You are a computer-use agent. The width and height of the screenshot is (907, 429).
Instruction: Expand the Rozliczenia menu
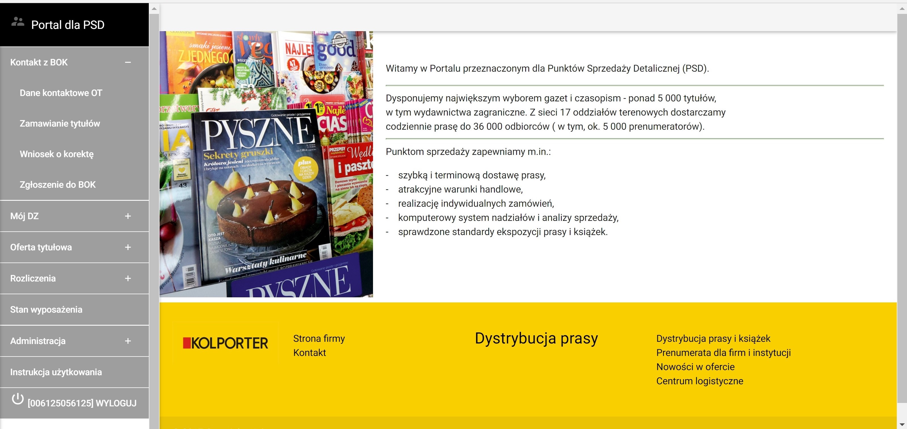(128, 279)
